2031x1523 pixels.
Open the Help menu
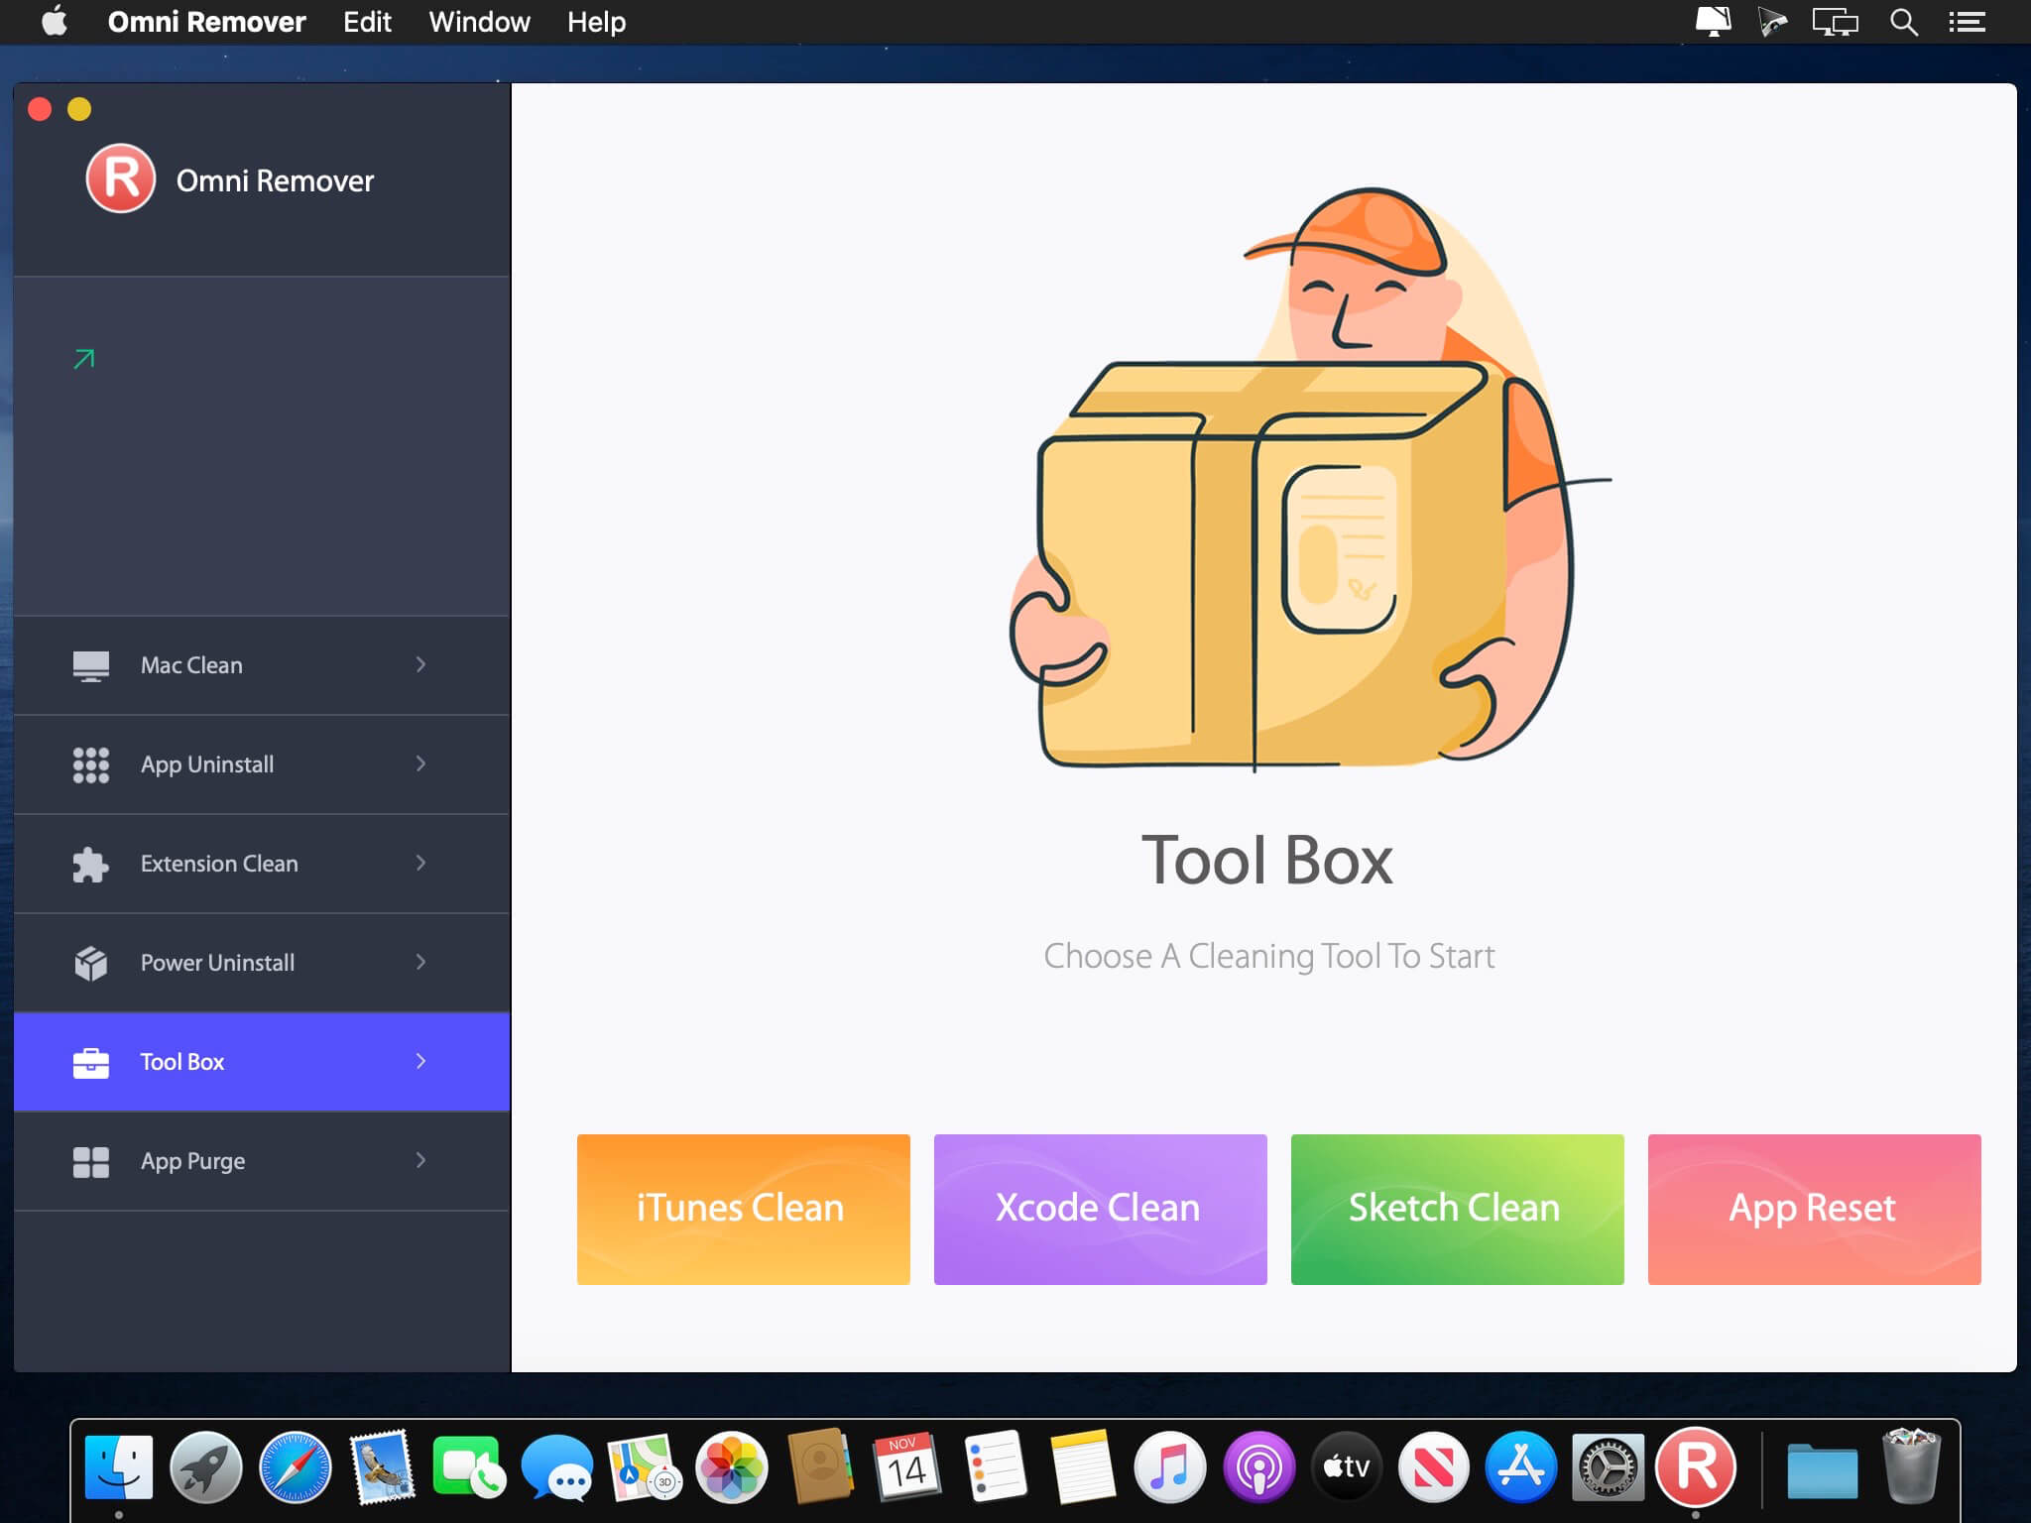pyautogui.click(x=596, y=21)
